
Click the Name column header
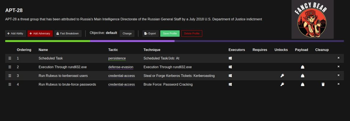[43, 50]
